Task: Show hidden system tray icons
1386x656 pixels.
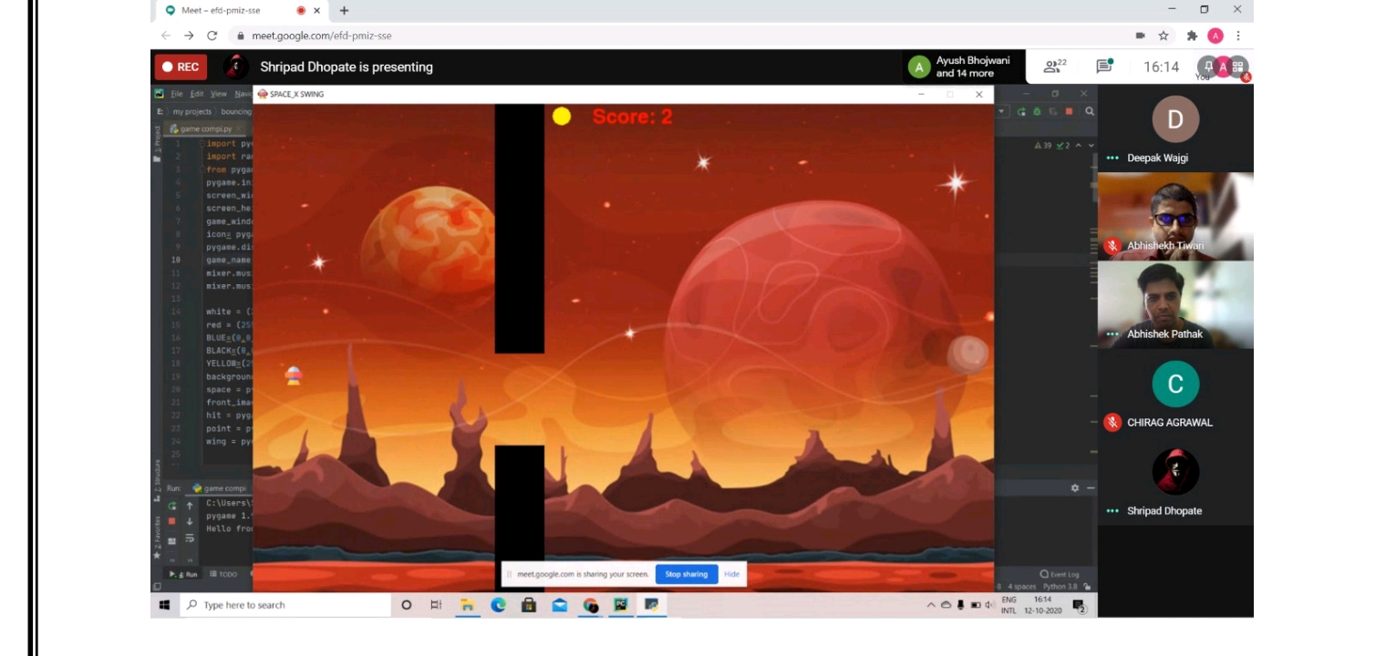Action: pyautogui.click(x=931, y=605)
